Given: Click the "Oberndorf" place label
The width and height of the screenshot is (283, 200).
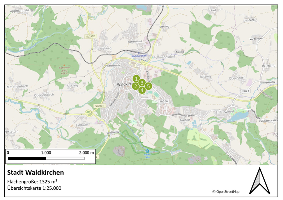Looking at the screenshot, I should point(237,78).
